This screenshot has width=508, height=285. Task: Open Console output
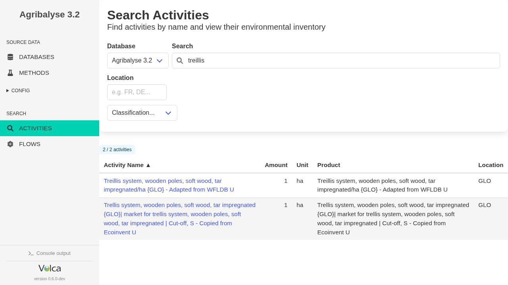pyautogui.click(x=50, y=253)
